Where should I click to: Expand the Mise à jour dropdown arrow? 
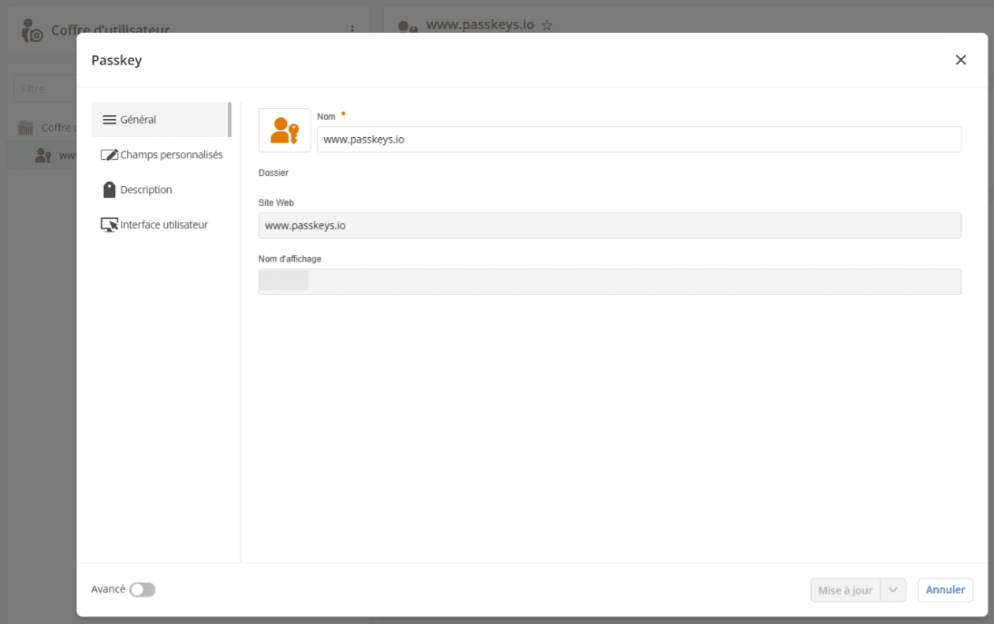893,590
